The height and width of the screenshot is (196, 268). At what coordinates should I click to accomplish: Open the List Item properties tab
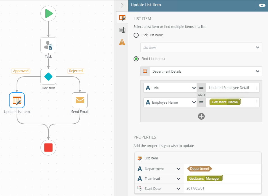[x=122, y=18]
